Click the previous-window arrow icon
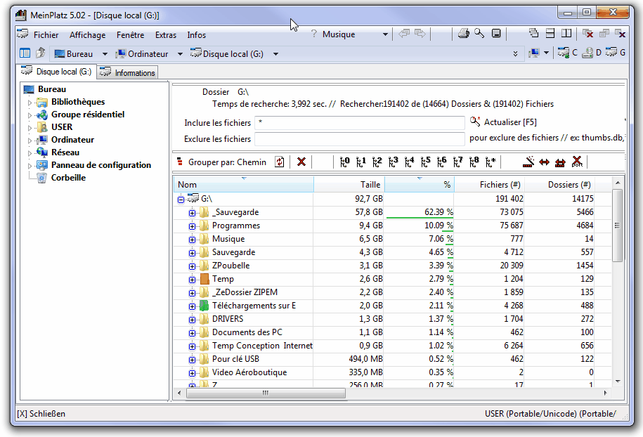The image size is (643, 437). pos(404,34)
